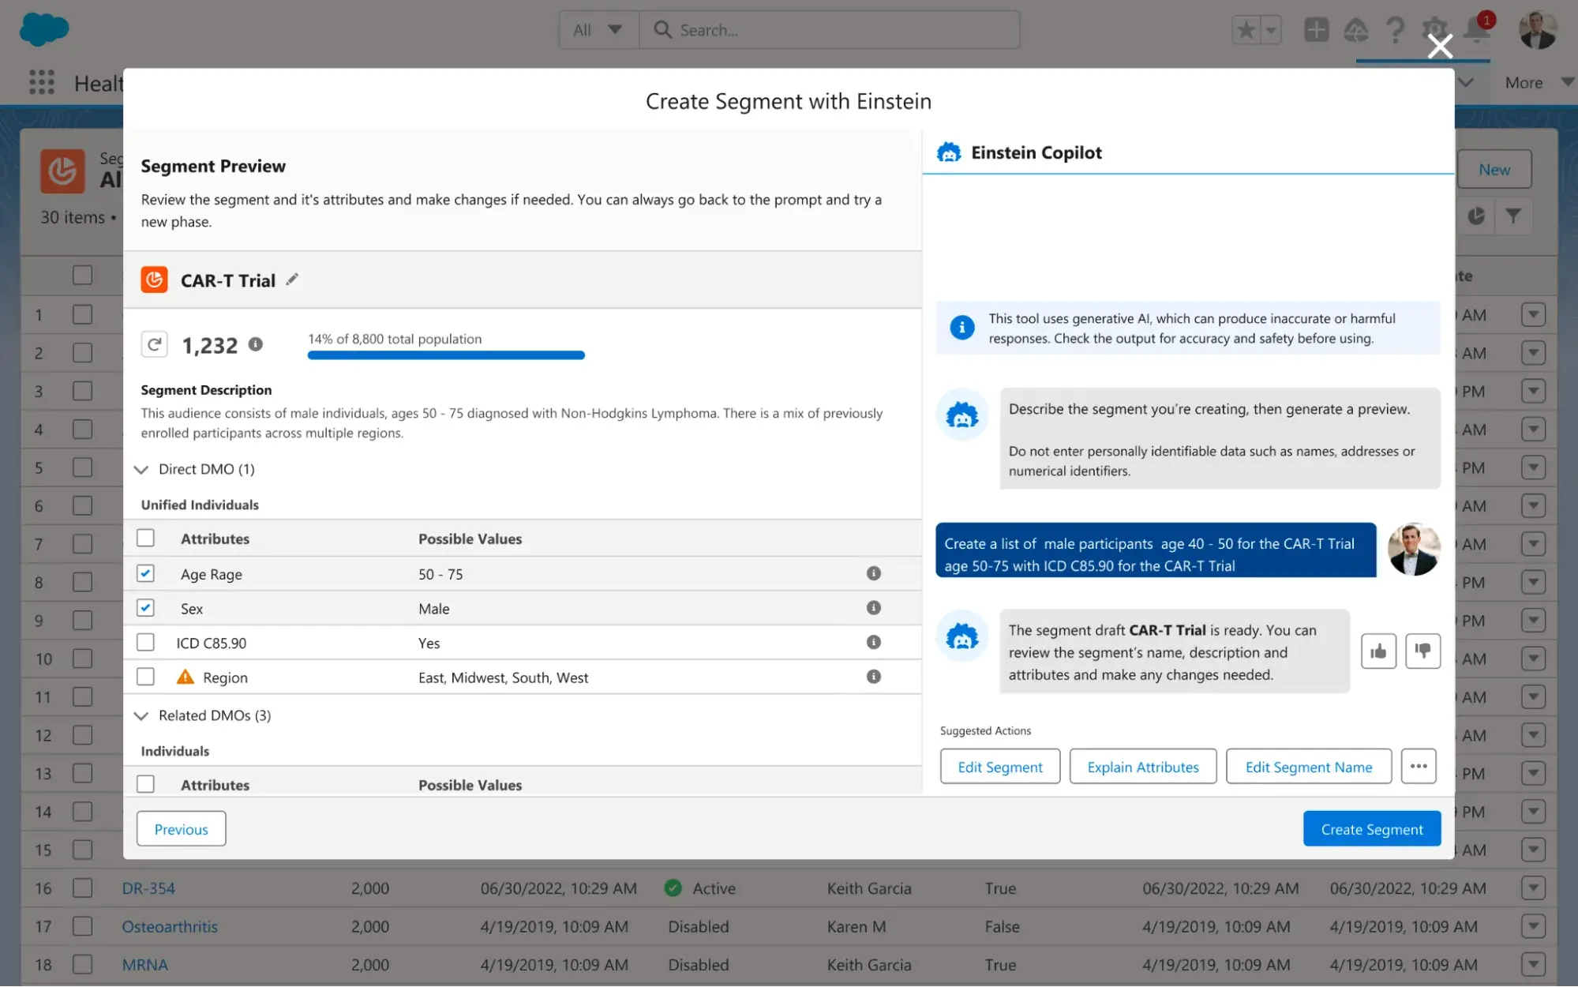
Task: Rename segment using the pencil icon
Action: (292, 279)
